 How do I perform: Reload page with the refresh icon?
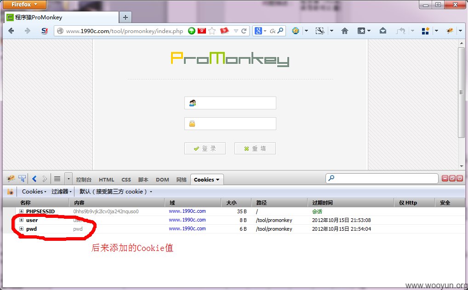click(244, 31)
